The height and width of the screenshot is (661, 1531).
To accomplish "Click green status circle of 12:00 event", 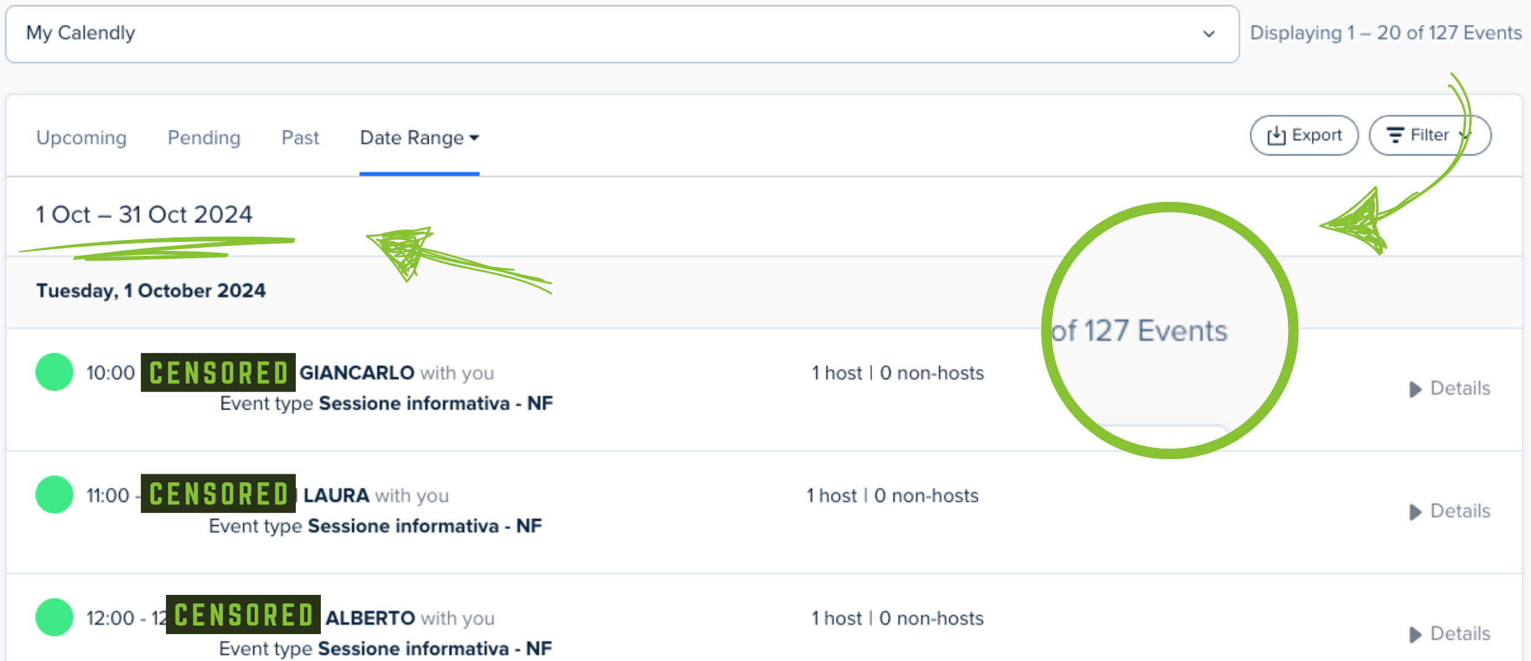I will click(x=55, y=617).
